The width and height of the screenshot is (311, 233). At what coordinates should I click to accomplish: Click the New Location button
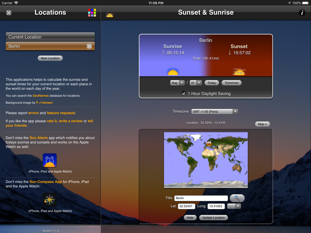(x=50, y=58)
